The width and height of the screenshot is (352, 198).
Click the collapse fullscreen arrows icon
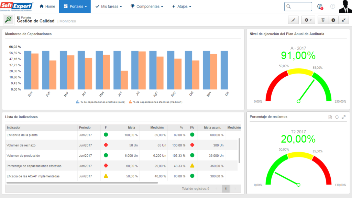pyautogui.click(x=343, y=20)
